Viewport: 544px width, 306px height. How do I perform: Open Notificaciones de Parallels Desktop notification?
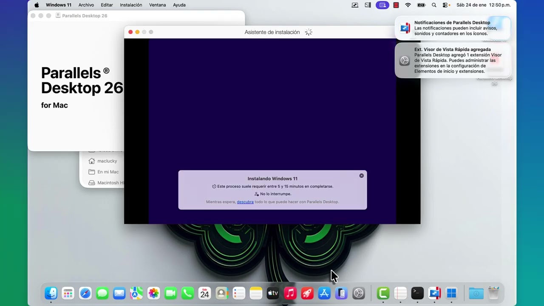pos(453,28)
